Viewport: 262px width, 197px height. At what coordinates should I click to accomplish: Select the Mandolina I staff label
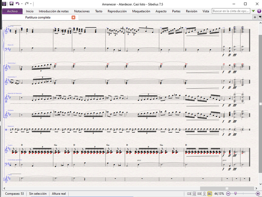[x=12, y=63]
